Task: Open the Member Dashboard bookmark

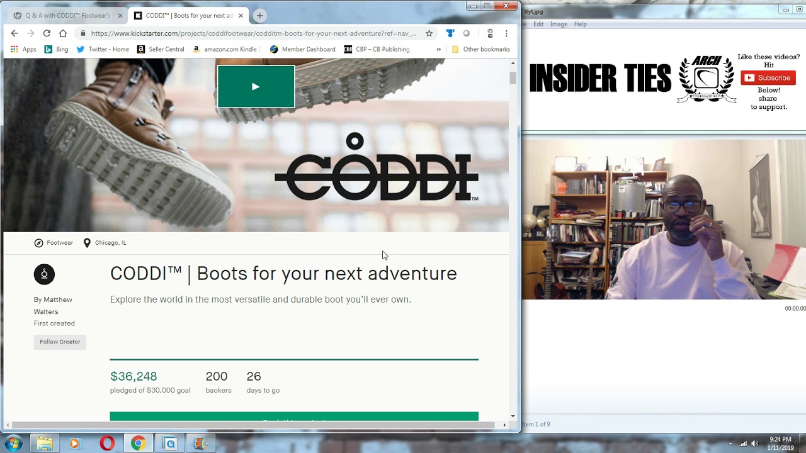Action: pyautogui.click(x=302, y=49)
